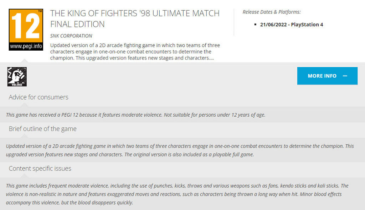Viewport: 365px width, 210px height.
Task: Select the Brief outline of the game header
Action: 43,129
